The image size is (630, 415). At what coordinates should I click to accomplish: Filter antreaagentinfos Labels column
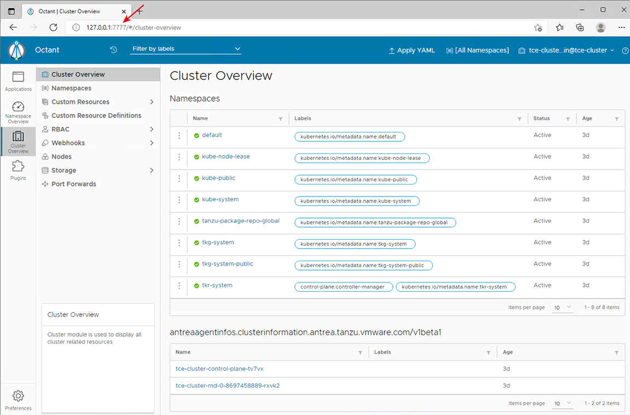tap(489, 353)
